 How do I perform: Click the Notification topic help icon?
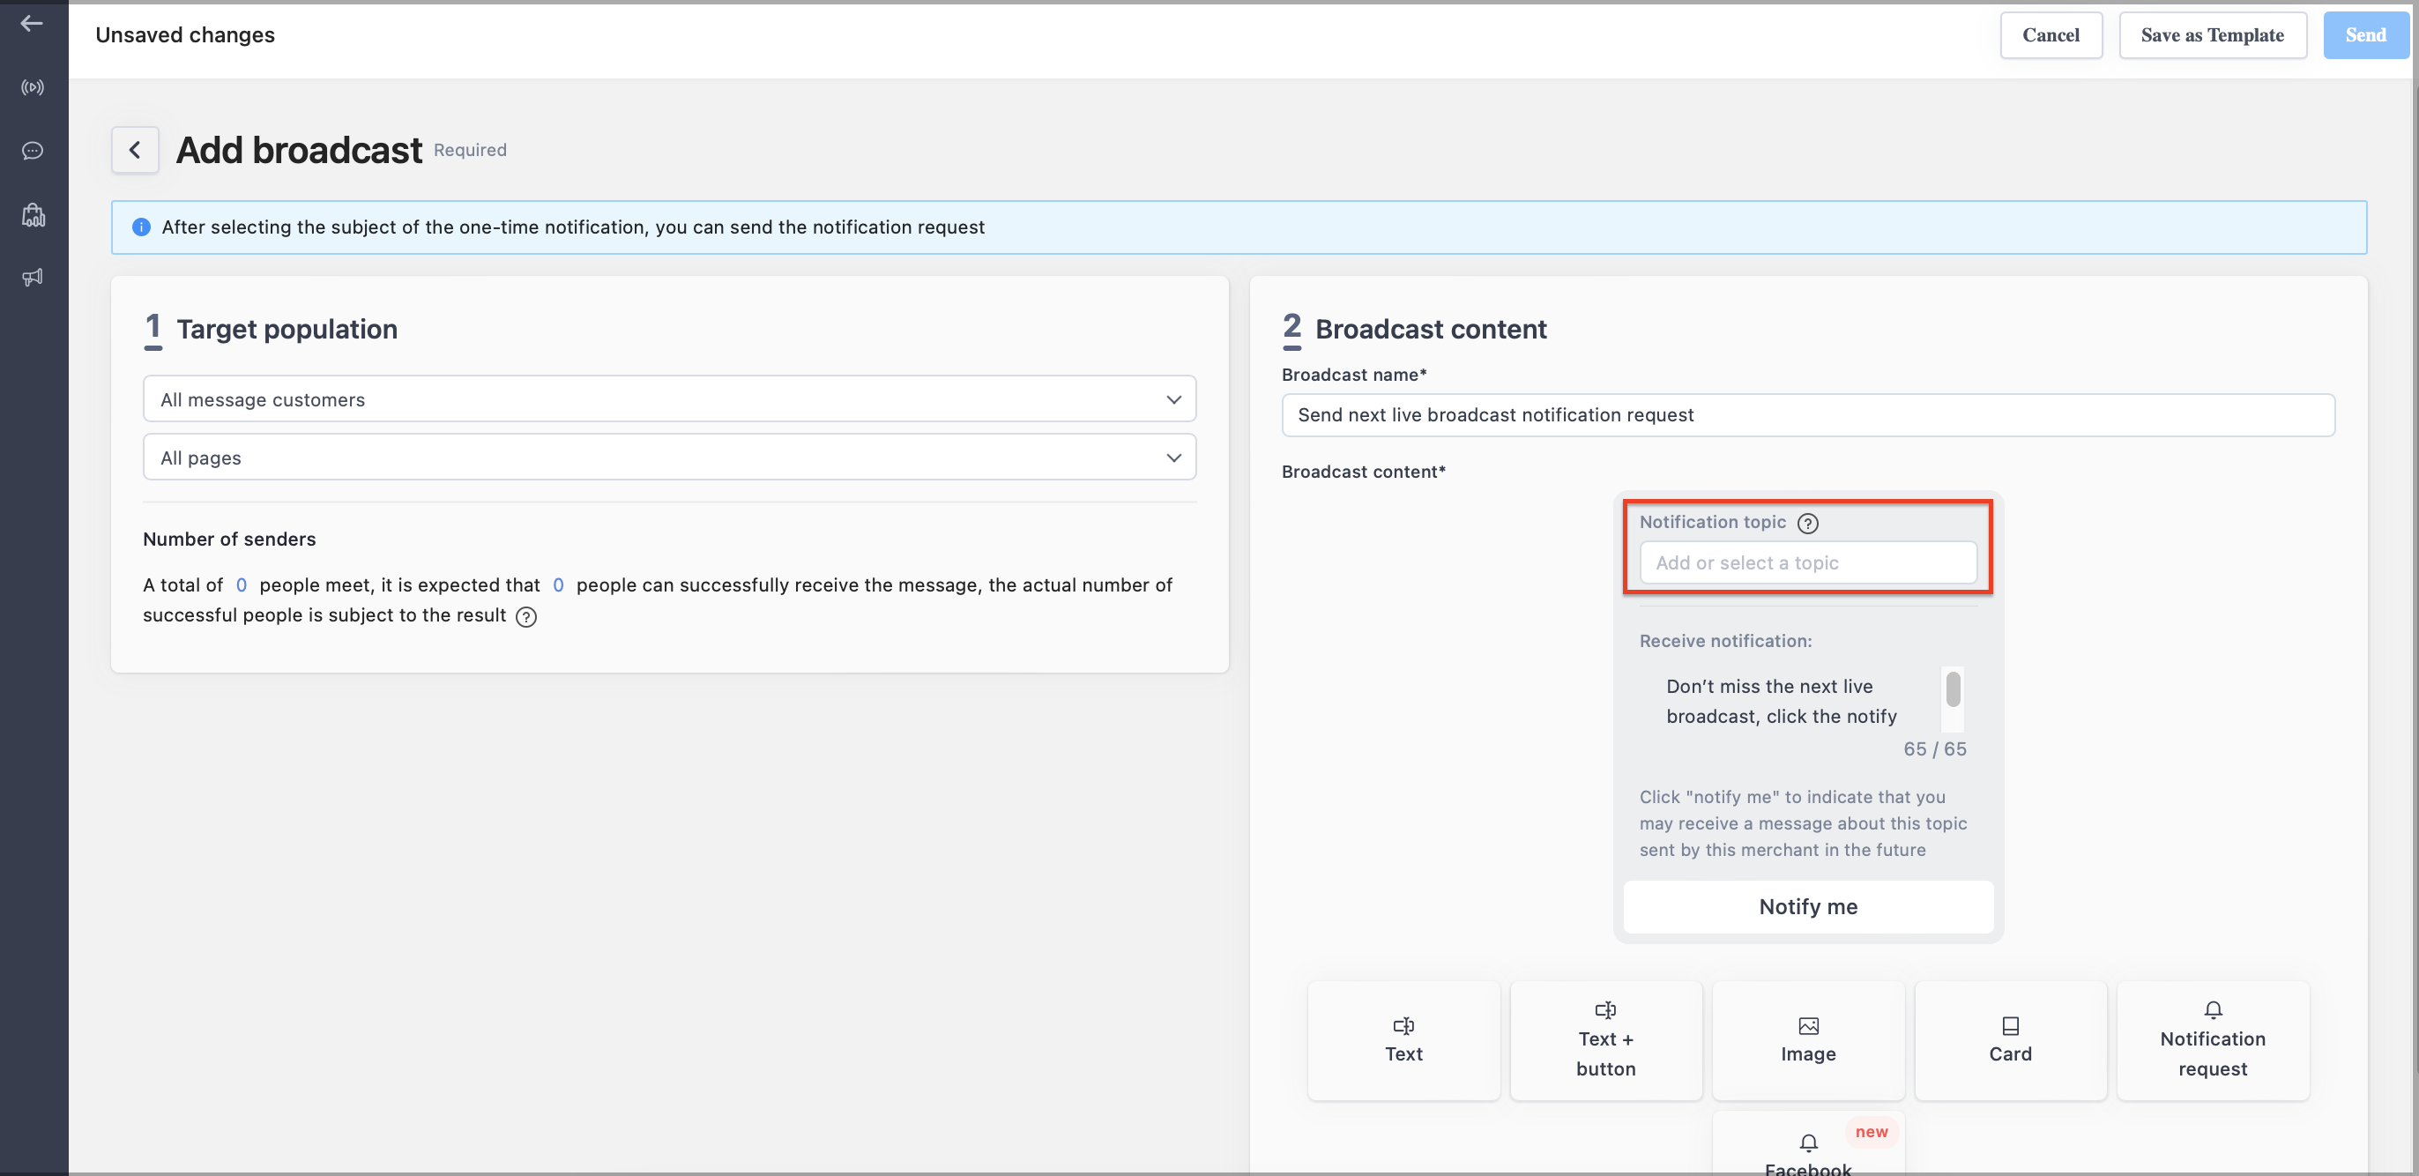pos(1808,523)
